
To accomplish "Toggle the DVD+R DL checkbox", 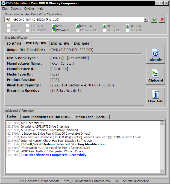I will pos(54,30).
